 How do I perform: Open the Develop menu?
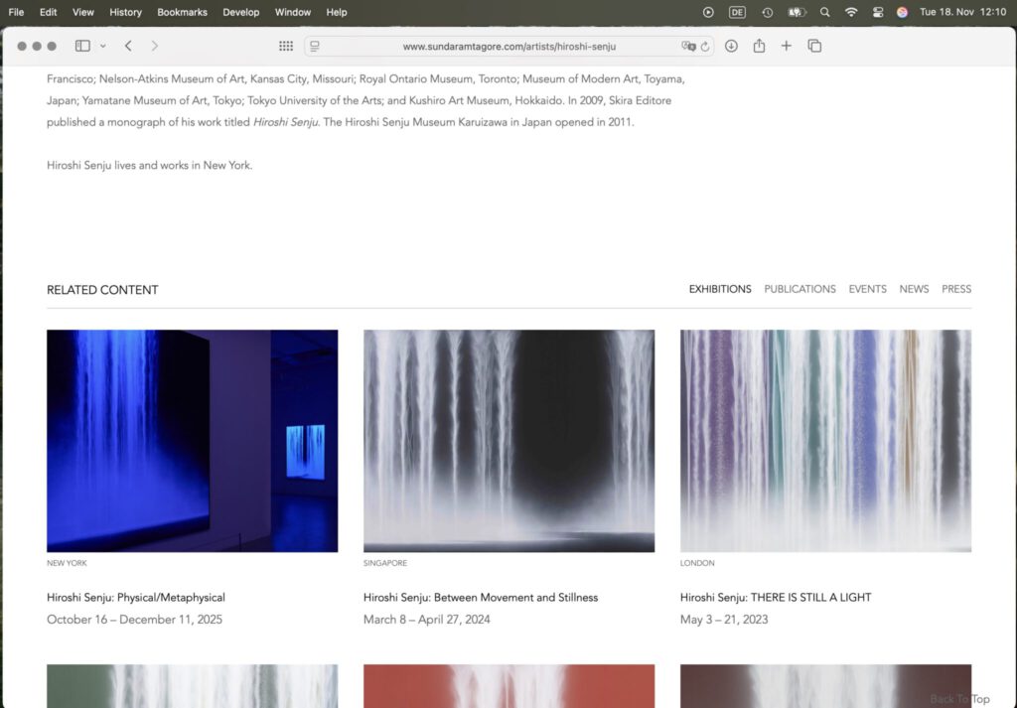tap(241, 12)
